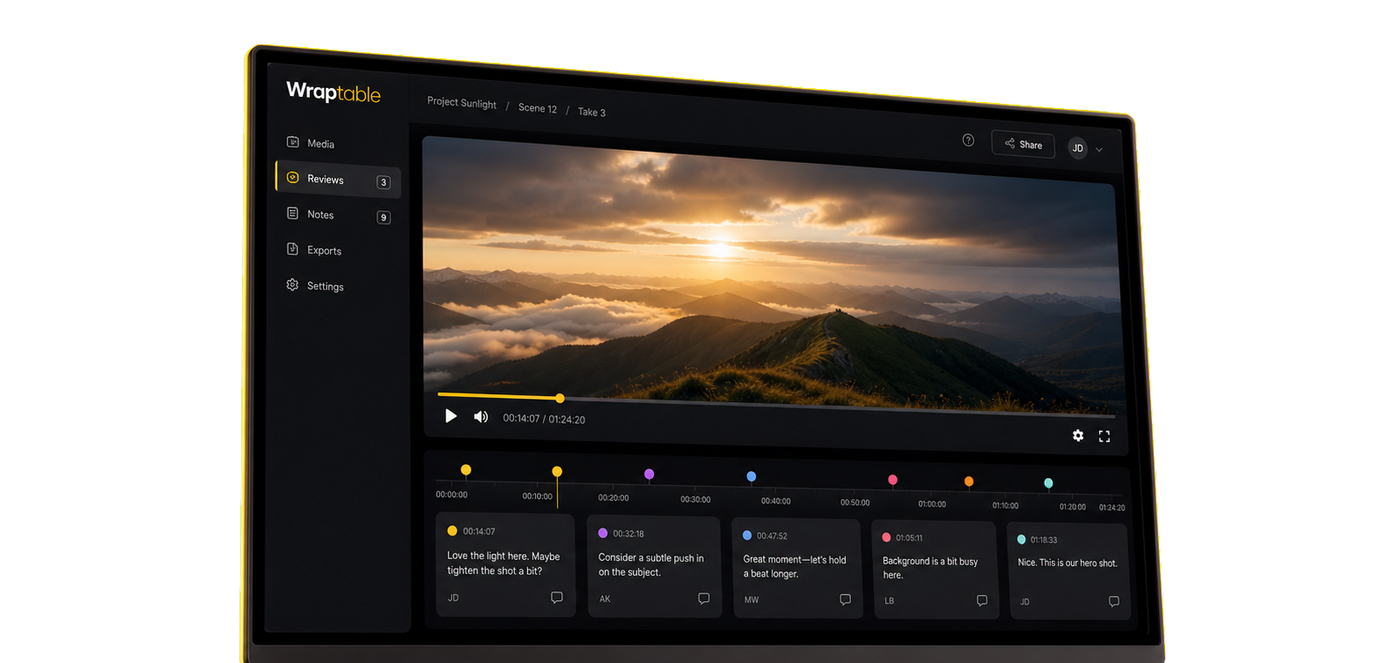Click the yellow video progress bar handle
The image size is (1394, 663).
point(560,399)
